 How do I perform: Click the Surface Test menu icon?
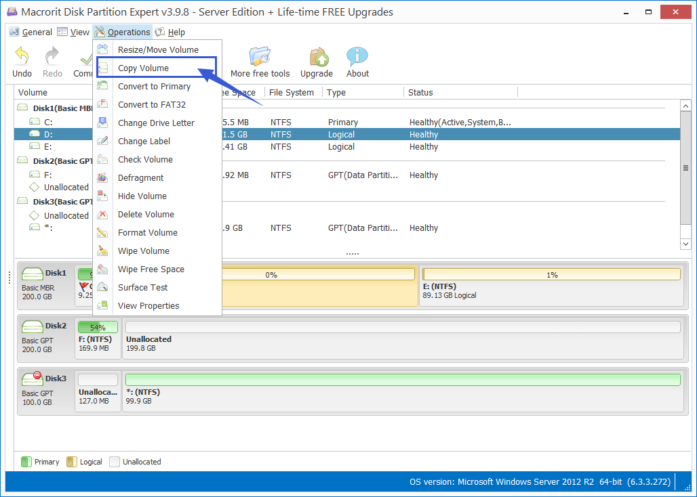tap(102, 286)
